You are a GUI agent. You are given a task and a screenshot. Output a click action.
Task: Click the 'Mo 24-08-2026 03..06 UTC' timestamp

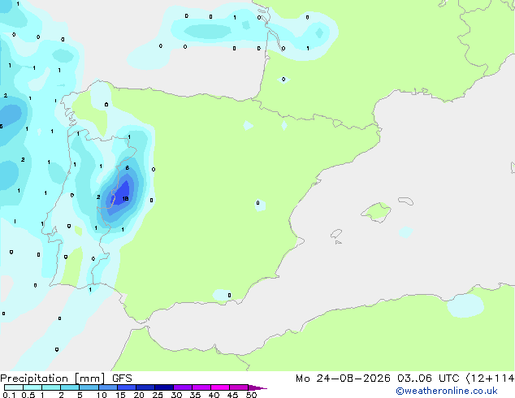coord(377,379)
